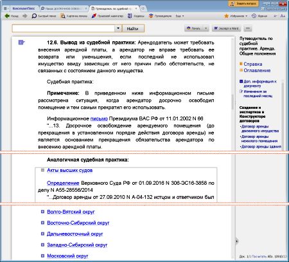Screen dimensions: 289x262
Task: Decrease font size with A- icon
Action: (276, 16)
